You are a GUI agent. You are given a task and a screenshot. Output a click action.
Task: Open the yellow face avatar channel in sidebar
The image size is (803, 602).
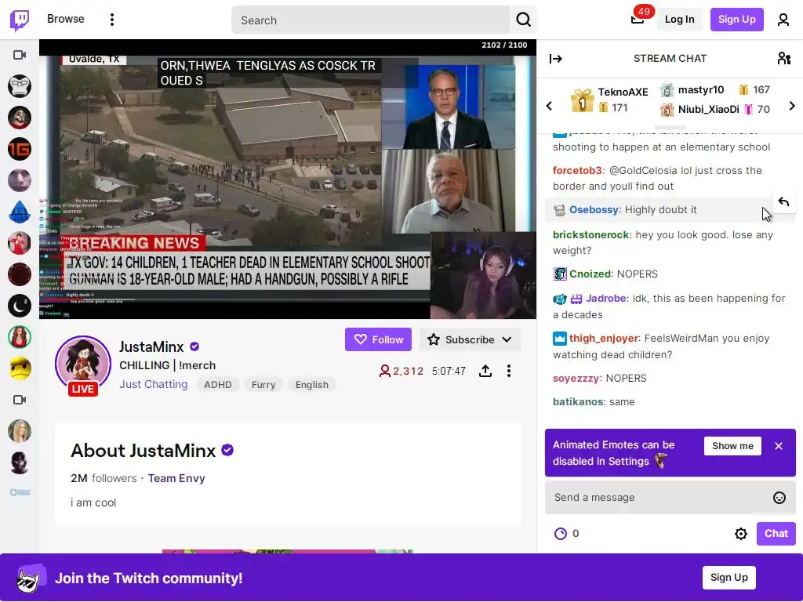point(20,368)
